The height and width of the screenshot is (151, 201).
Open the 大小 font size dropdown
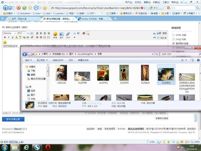point(21,33)
